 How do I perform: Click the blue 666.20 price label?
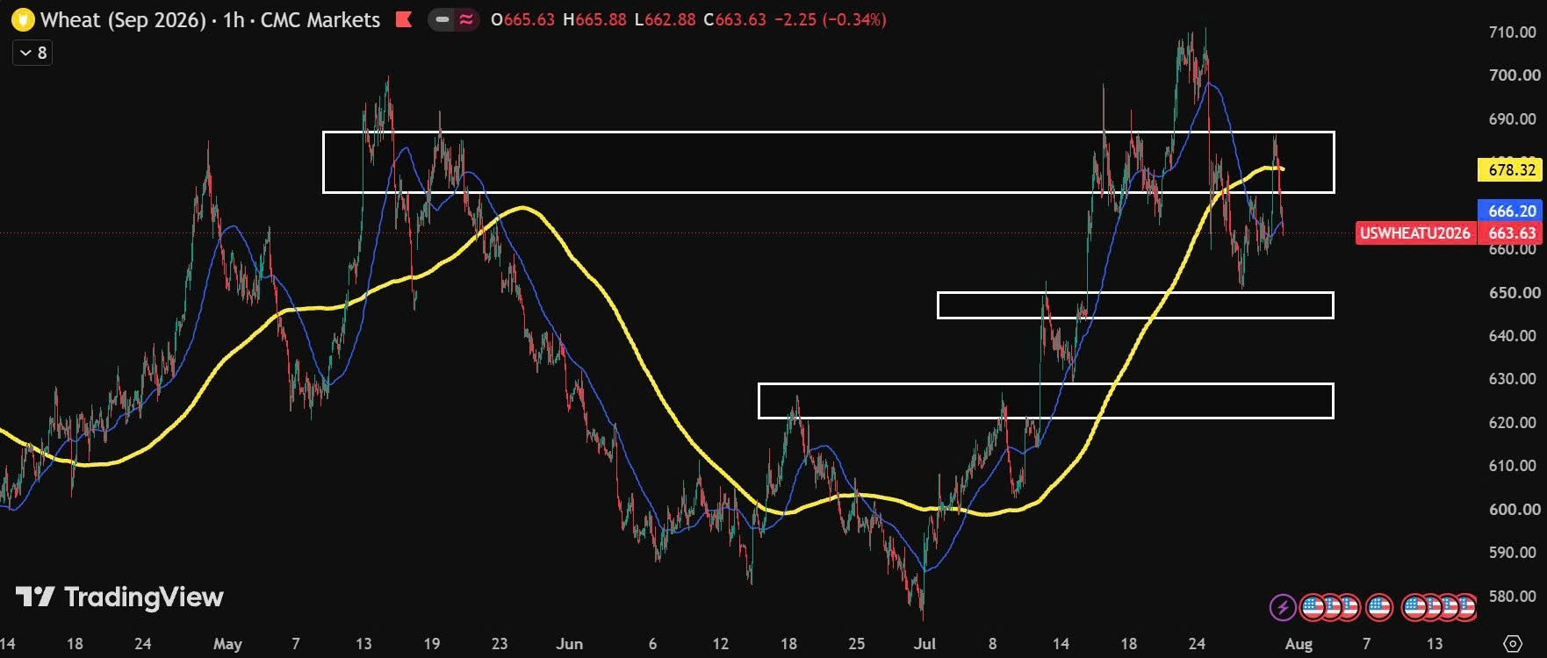[x=1510, y=211]
